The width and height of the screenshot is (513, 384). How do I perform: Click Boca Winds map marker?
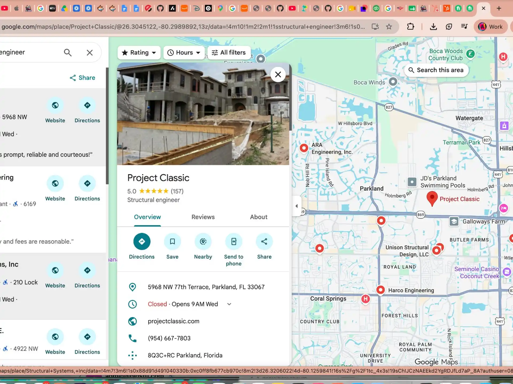point(393,82)
